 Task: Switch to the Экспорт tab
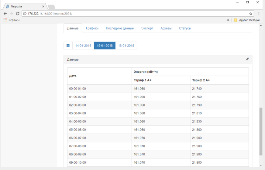click(147, 28)
